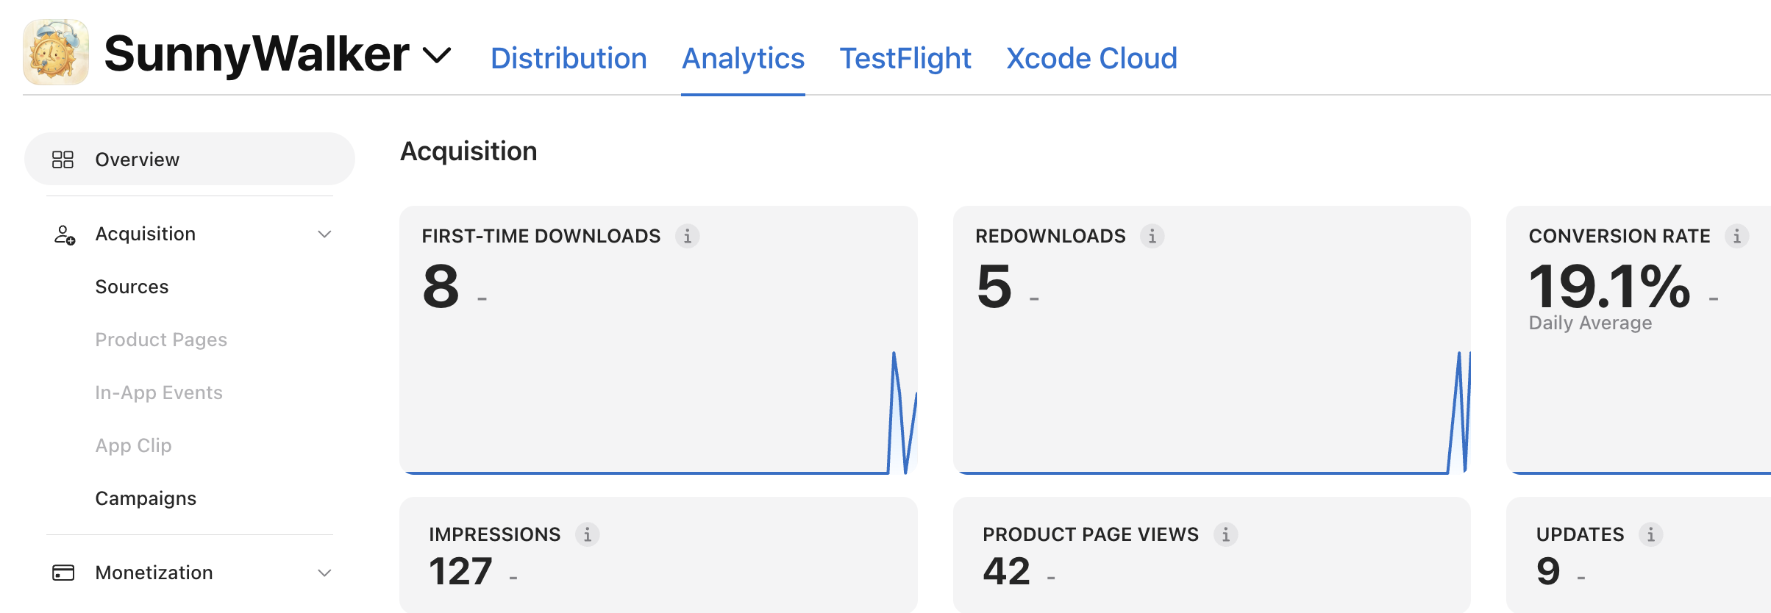Image resolution: width=1771 pixels, height=613 pixels.
Task: Click the 8 first-time downloads value
Action: click(441, 287)
